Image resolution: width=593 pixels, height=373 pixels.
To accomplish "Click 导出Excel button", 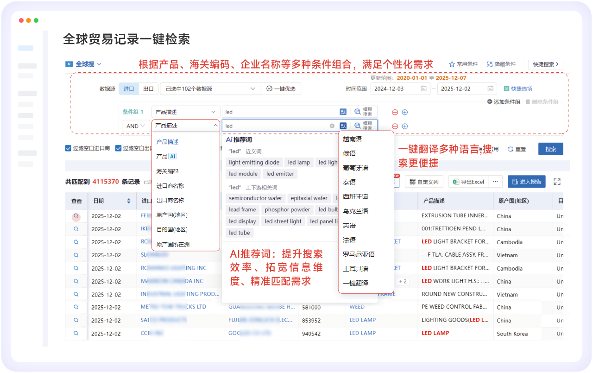I will coord(468,182).
